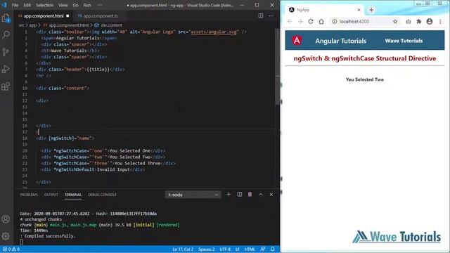Open the Edit menu
Image resolution: width=450 pixels, height=253 pixels.
click(27, 5)
